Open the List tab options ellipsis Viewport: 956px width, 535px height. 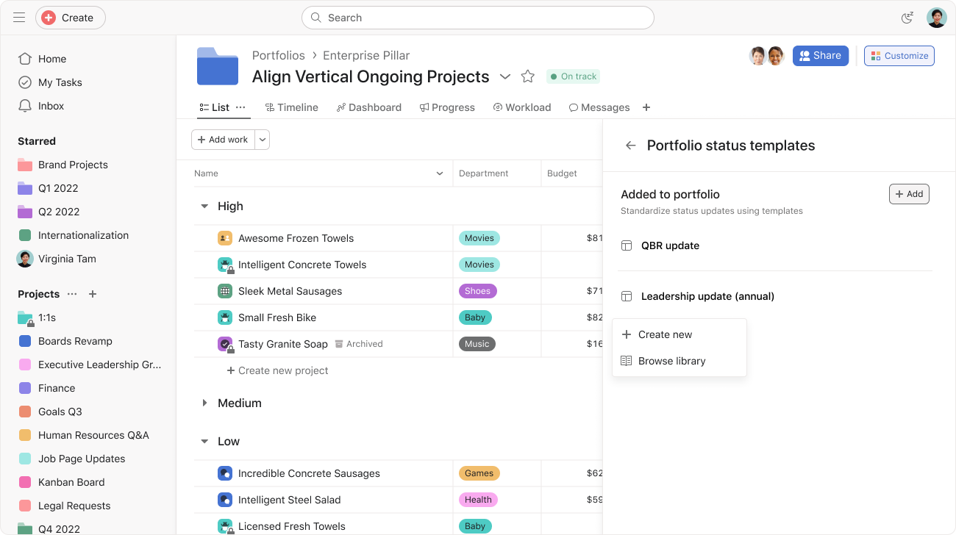click(x=240, y=107)
